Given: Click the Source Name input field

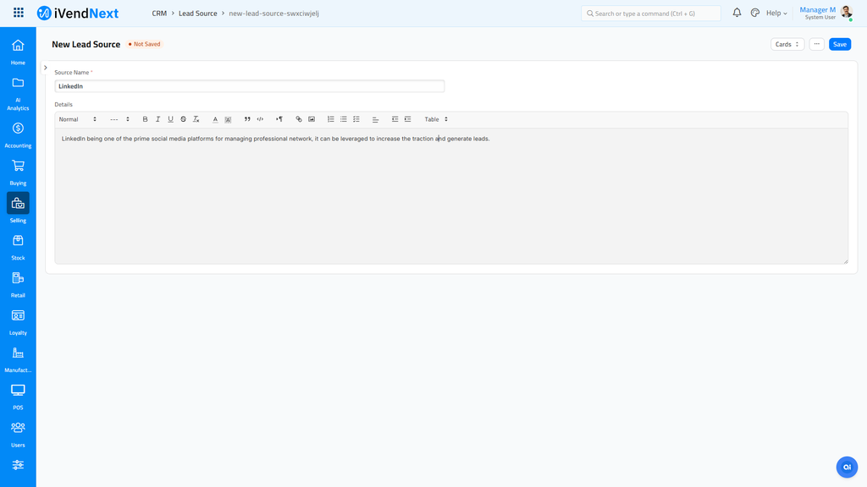Looking at the screenshot, I should click(250, 86).
